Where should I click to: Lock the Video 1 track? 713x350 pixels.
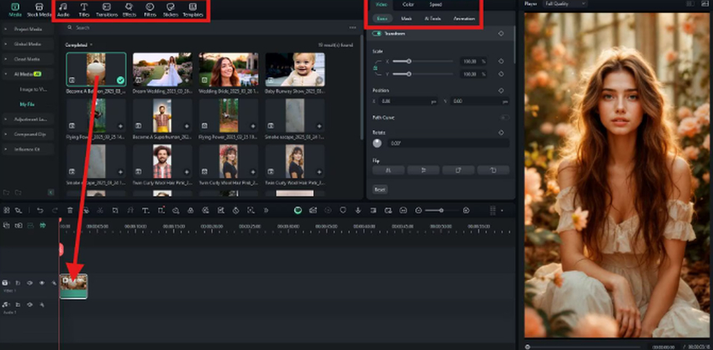[x=18, y=282]
